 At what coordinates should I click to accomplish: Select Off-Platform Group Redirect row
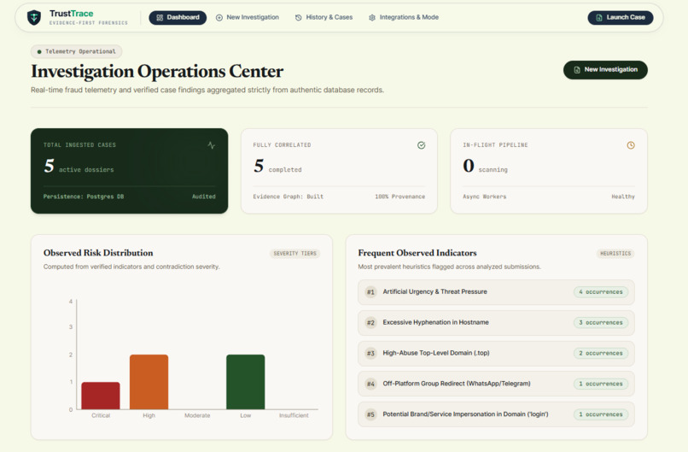496,384
